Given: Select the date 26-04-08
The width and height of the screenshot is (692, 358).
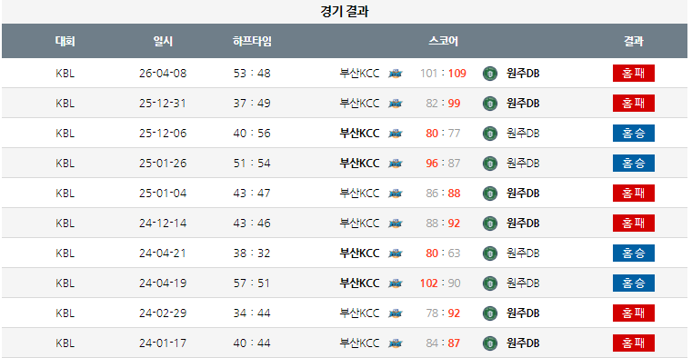Looking at the screenshot, I should tap(163, 74).
